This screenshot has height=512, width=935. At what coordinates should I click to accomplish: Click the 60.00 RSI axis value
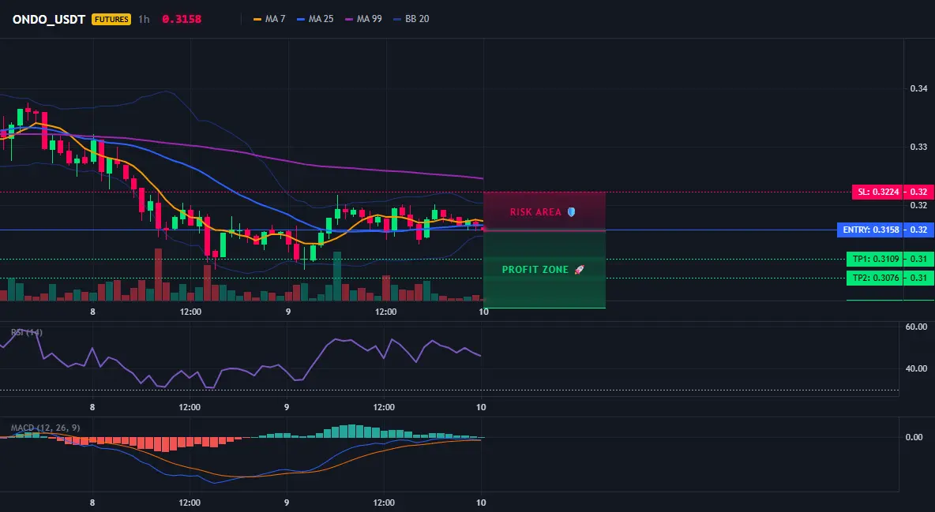point(916,327)
